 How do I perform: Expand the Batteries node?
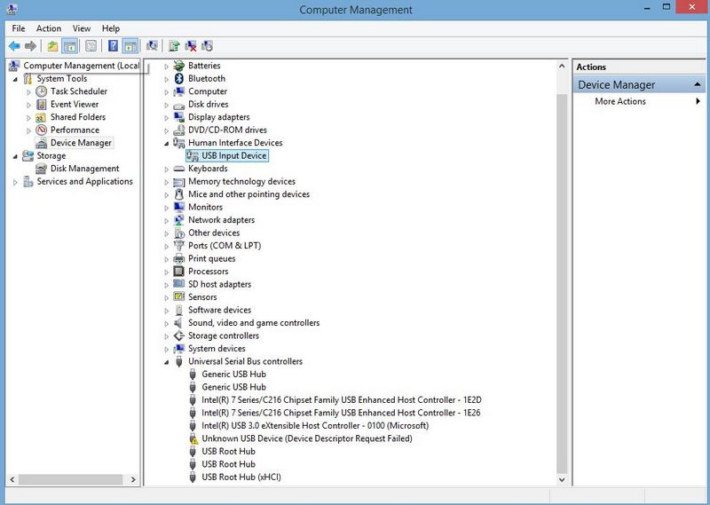click(166, 67)
